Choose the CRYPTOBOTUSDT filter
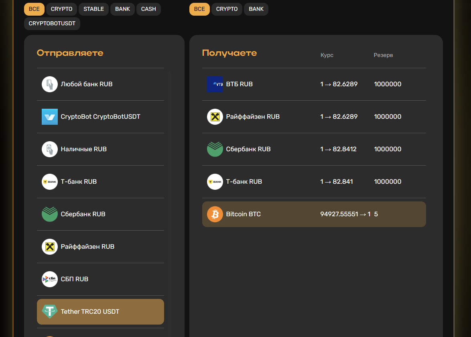The height and width of the screenshot is (337, 471). click(x=52, y=23)
